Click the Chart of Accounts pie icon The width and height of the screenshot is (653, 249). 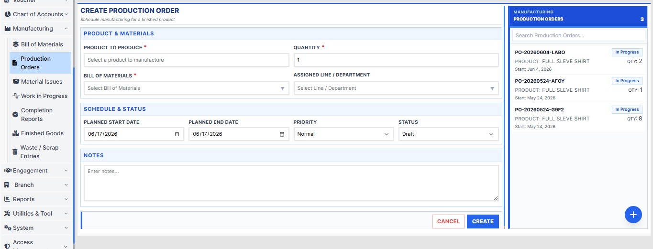[x=7, y=14]
